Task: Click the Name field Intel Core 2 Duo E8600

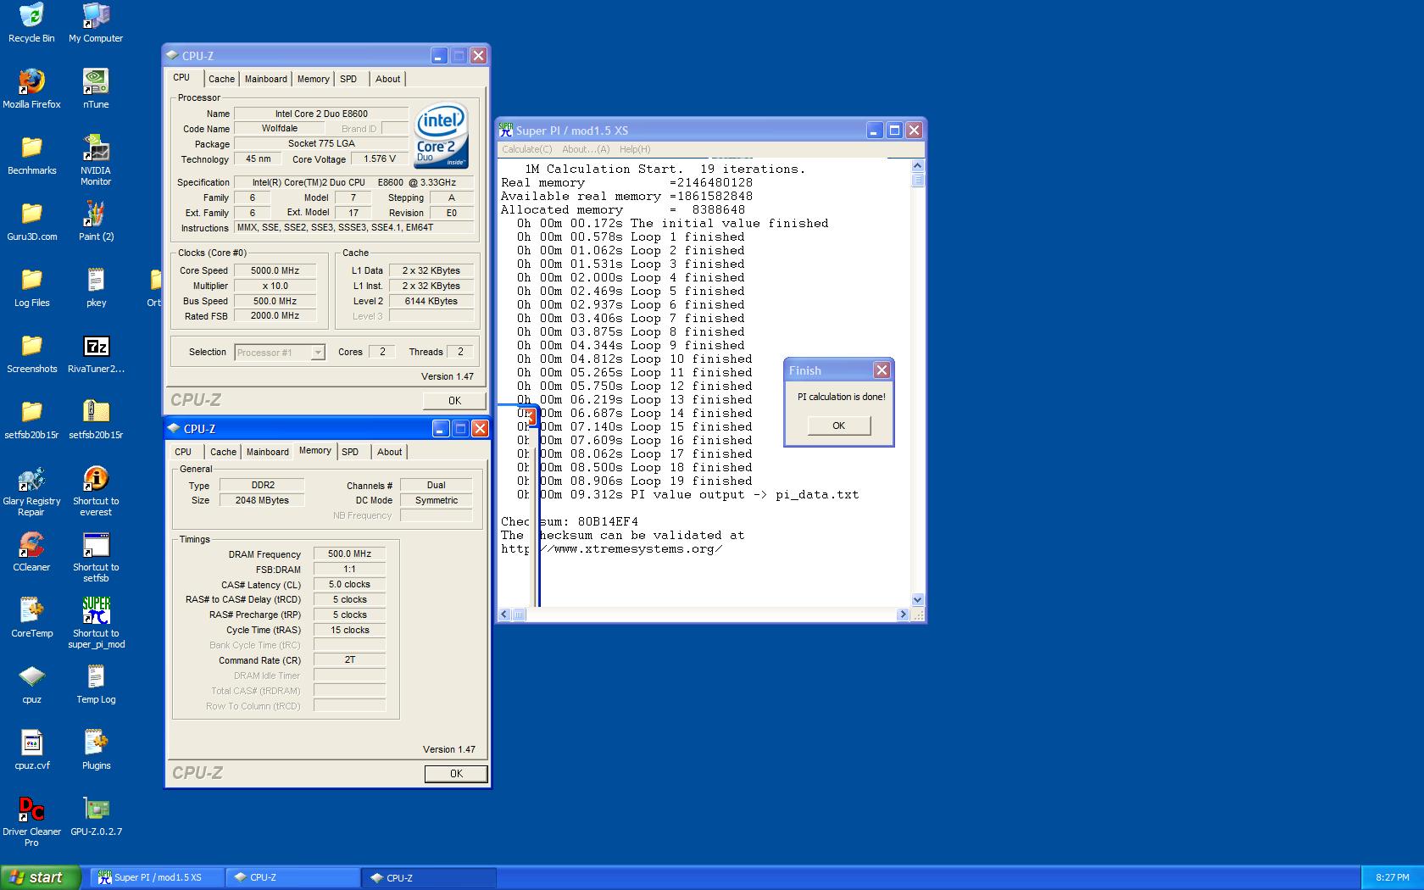Action: (321, 114)
